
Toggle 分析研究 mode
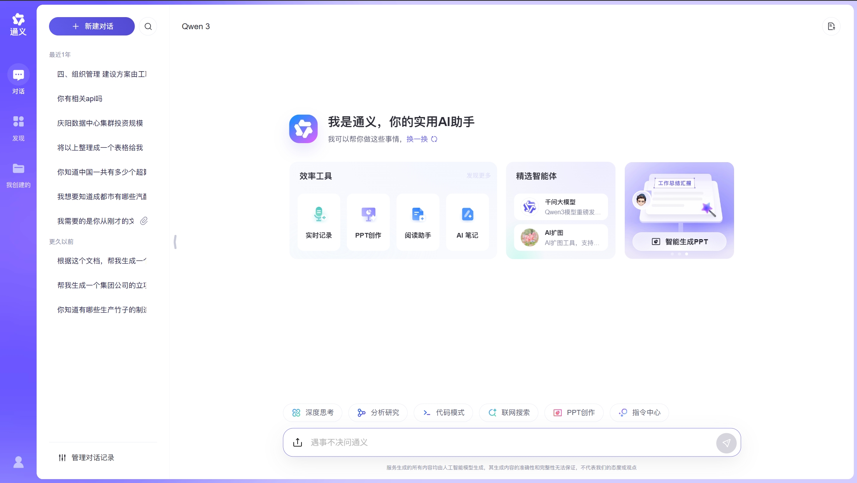click(378, 413)
